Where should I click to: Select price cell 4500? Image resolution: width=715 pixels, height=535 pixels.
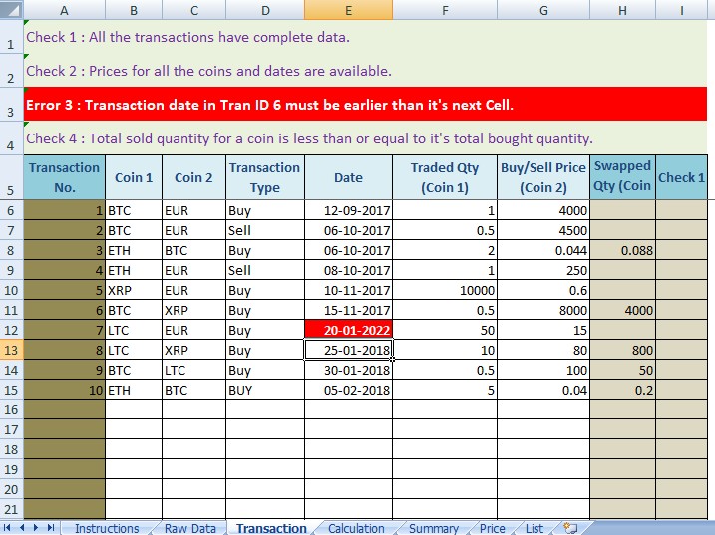[543, 230]
